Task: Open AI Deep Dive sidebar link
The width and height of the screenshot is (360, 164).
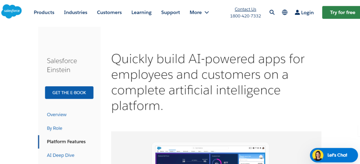Action: [x=60, y=155]
